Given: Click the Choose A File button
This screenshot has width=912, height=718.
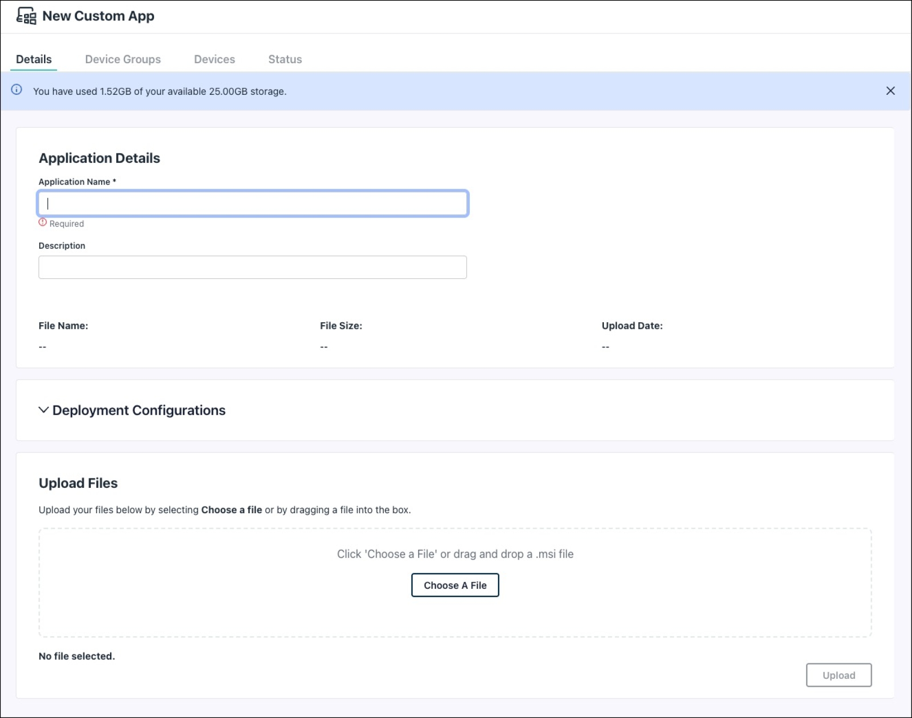Looking at the screenshot, I should coord(455,585).
